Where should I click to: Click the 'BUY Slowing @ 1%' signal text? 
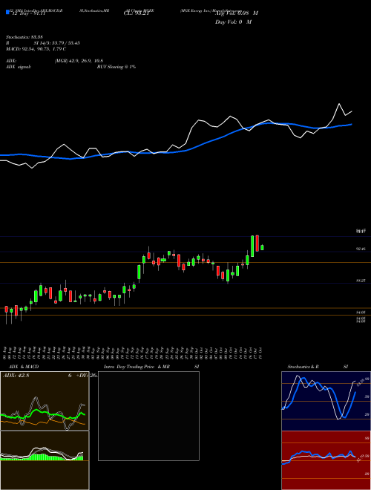point(116,67)
